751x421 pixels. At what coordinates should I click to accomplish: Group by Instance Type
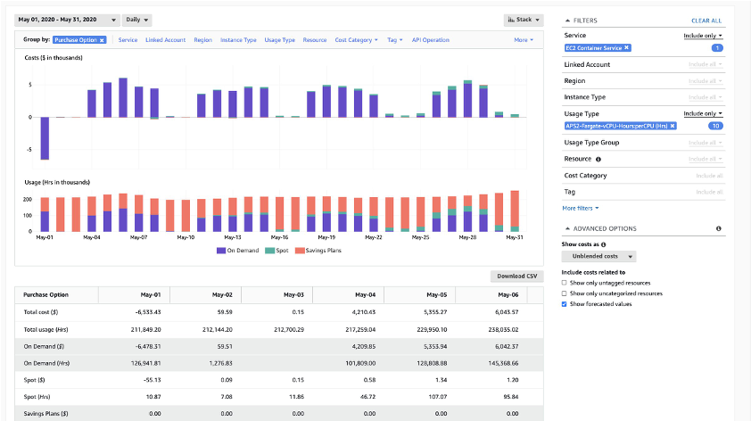238,40
